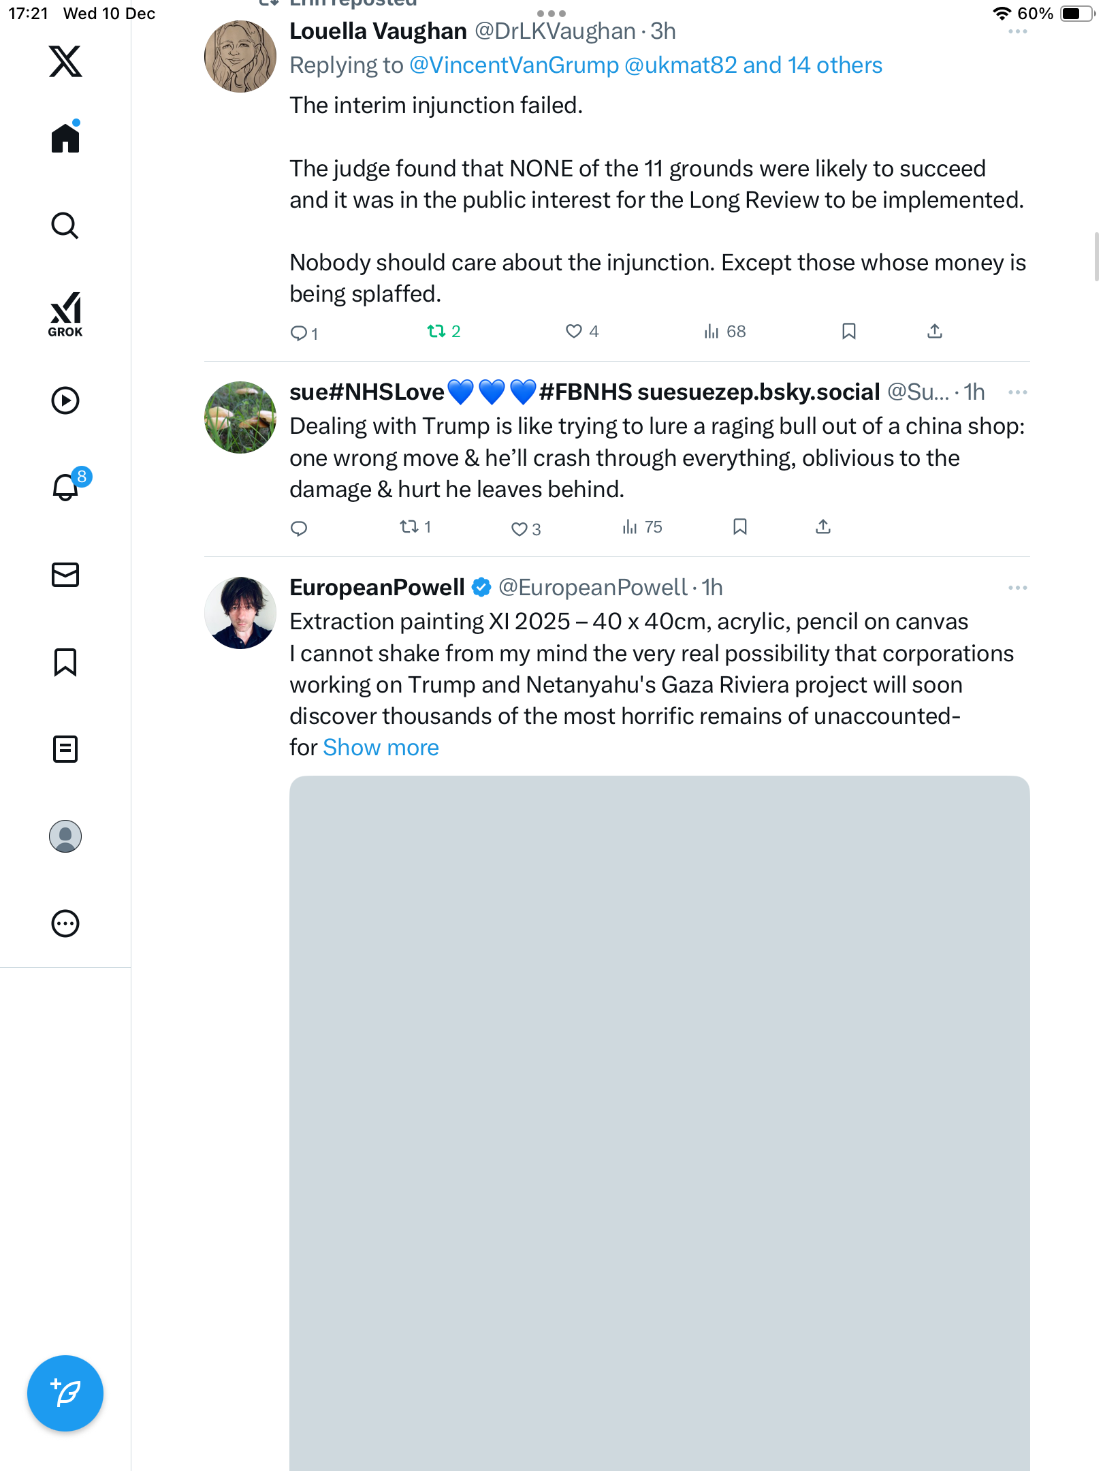Image resolution: width=1103 pixels, height=1471 pixels.
Task: Go to Home feed
Action: pyautogui.click(x=65, y=138)
